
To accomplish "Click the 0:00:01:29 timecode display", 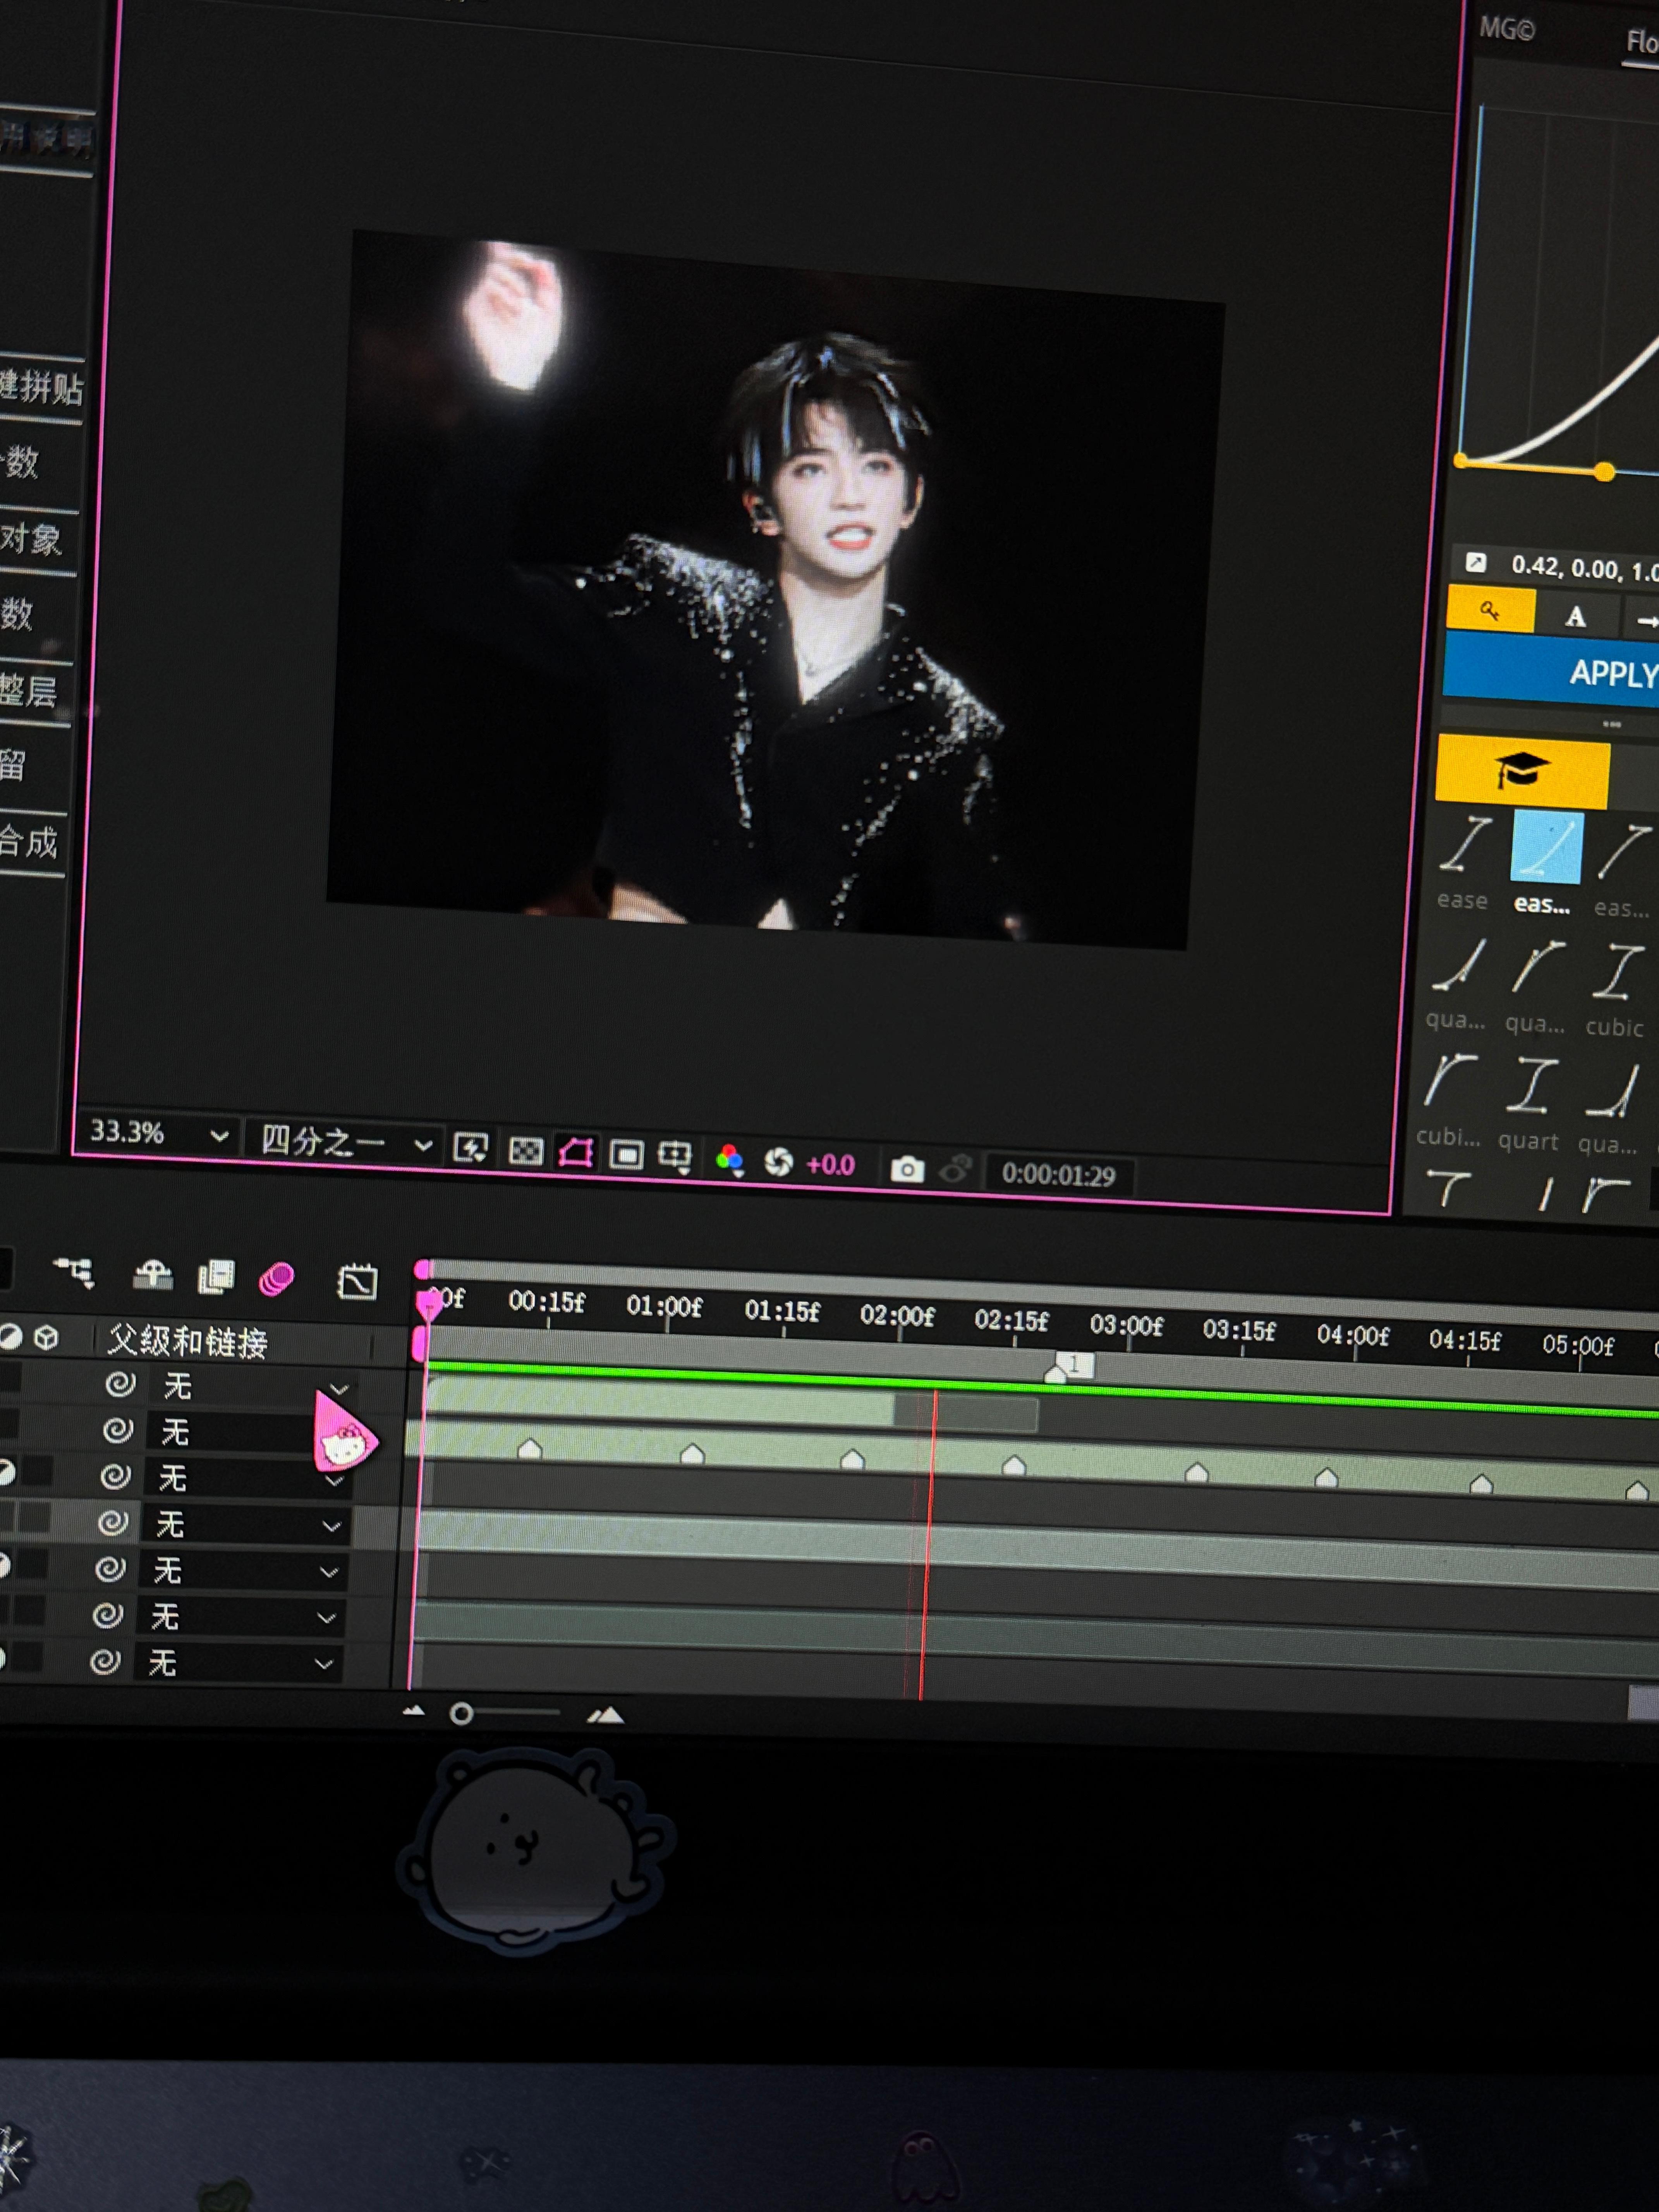I will pyautogui.click(x=1059, y=1175).
